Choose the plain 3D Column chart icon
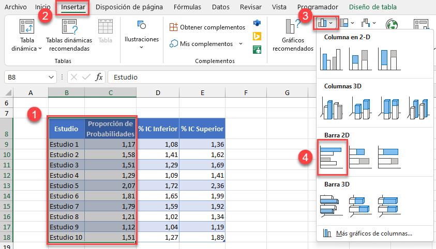Image resolution: width=436 pixels, height=249 pixels. coord(418,108)
